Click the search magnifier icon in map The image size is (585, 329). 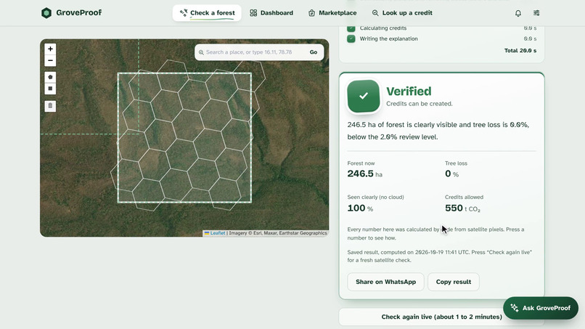201,52
